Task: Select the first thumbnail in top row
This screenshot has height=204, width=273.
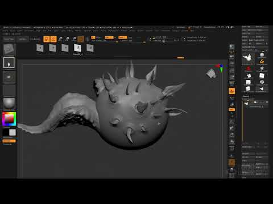Action: 40,48
